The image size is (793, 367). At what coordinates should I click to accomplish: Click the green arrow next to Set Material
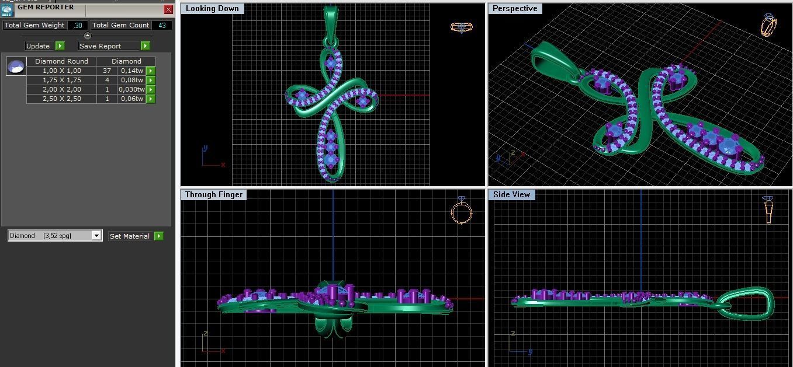159,236
